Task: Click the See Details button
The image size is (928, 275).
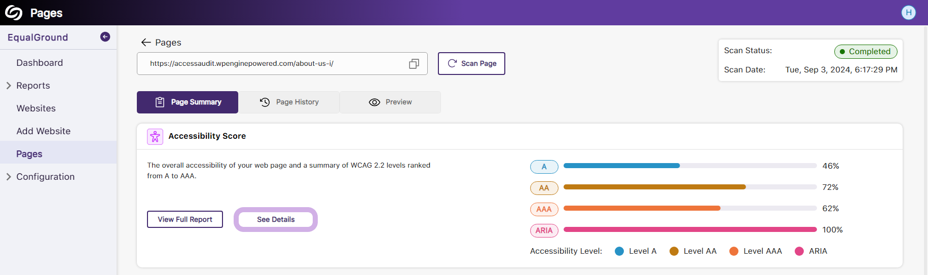Action: (276, 219)
